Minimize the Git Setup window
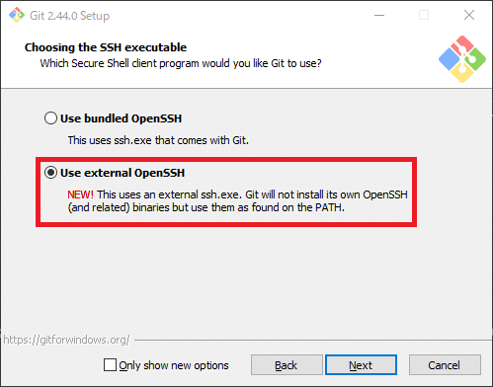This screenshot has height=387, width=493. click(x=379, y=15)
